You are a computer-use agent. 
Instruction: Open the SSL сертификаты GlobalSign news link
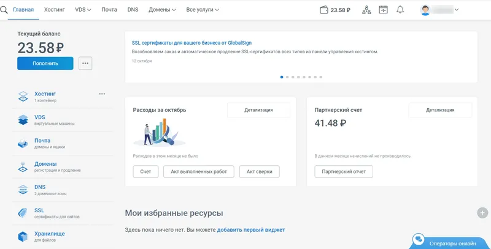(x=191, y=43)
